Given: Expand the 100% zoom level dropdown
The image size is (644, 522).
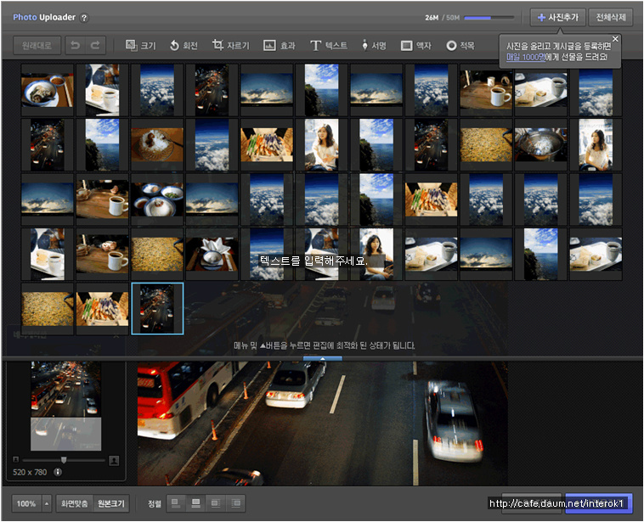Looking at the screenshot, I should (x=46, y=503).
